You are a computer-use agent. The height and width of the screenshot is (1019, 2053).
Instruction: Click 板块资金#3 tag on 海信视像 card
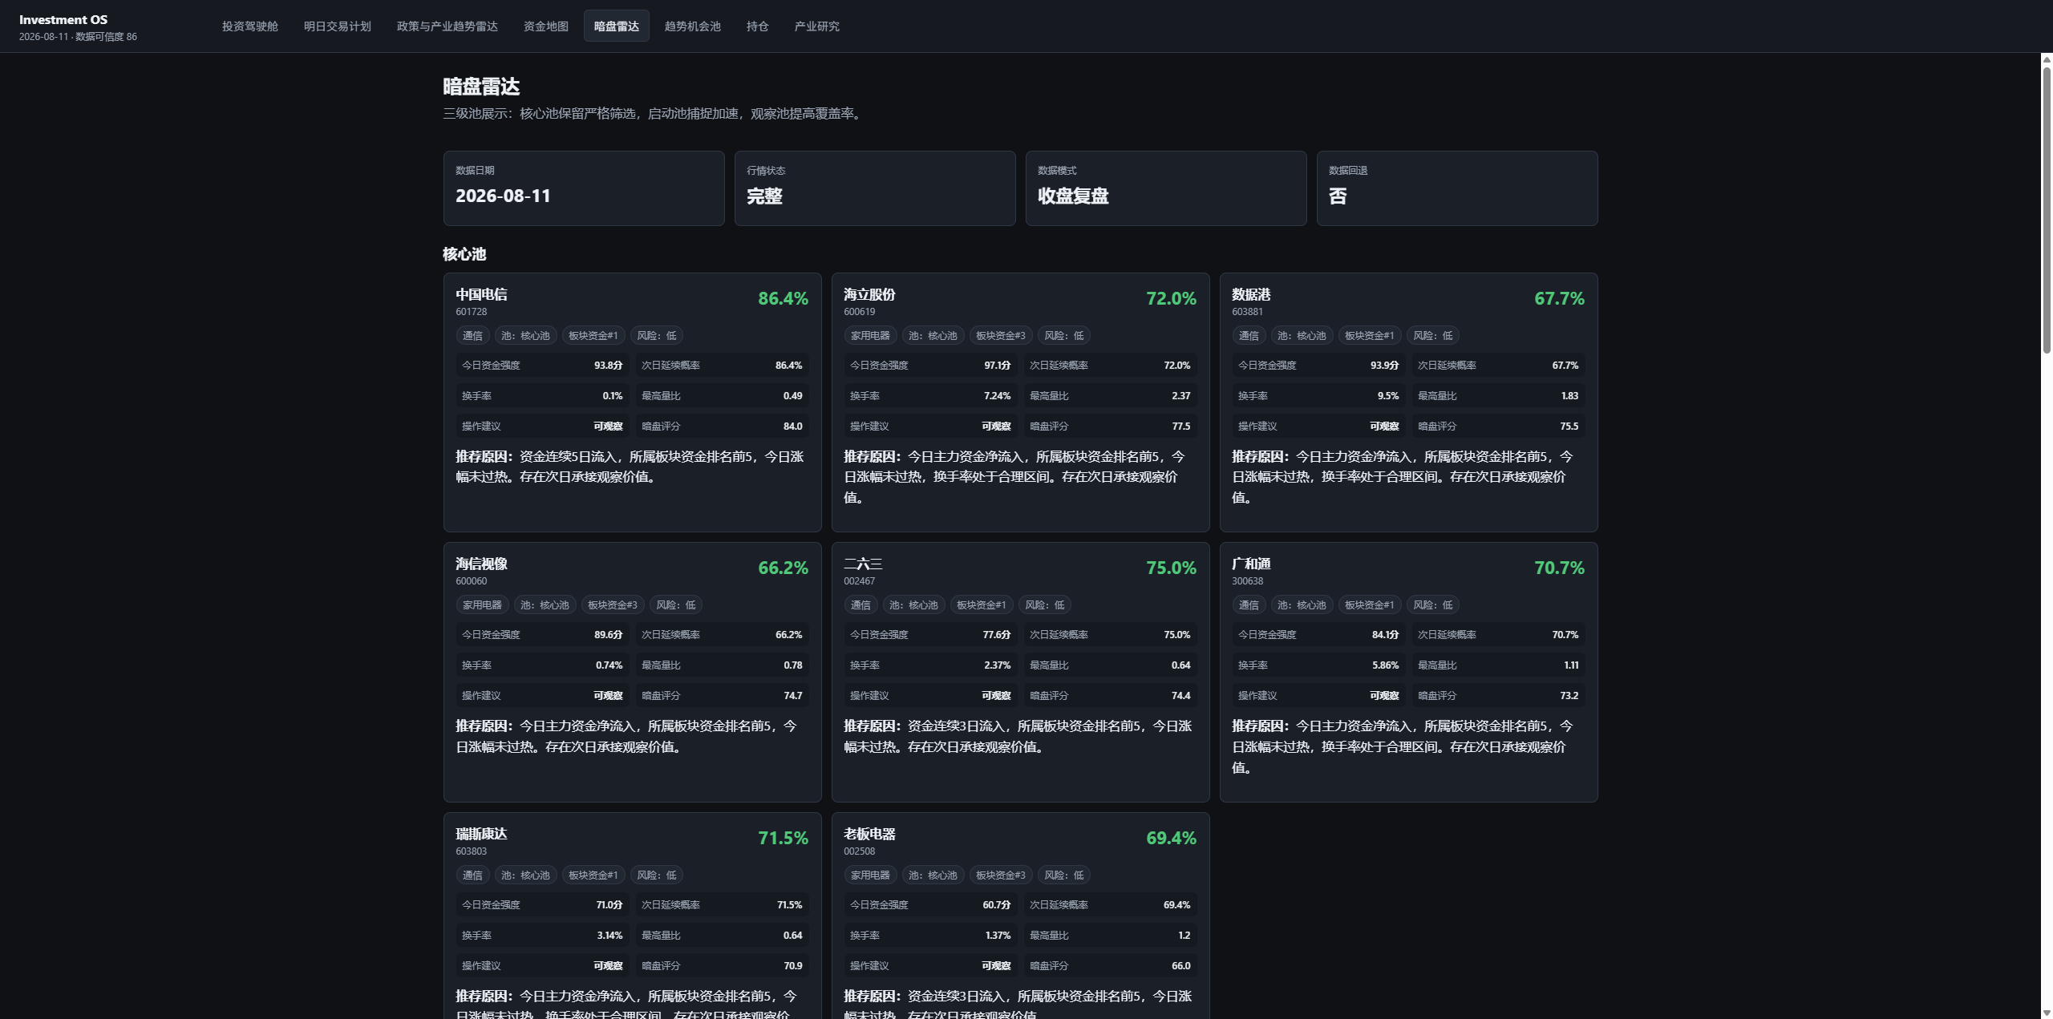(612, 605)
